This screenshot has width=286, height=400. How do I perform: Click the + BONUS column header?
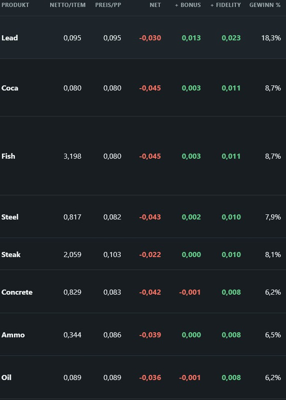point(188,5)
